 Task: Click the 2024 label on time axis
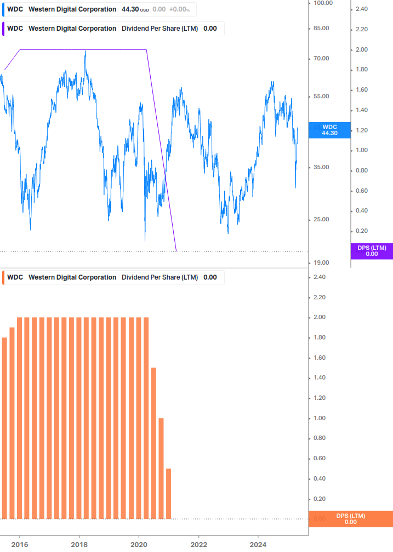point(258,545)
